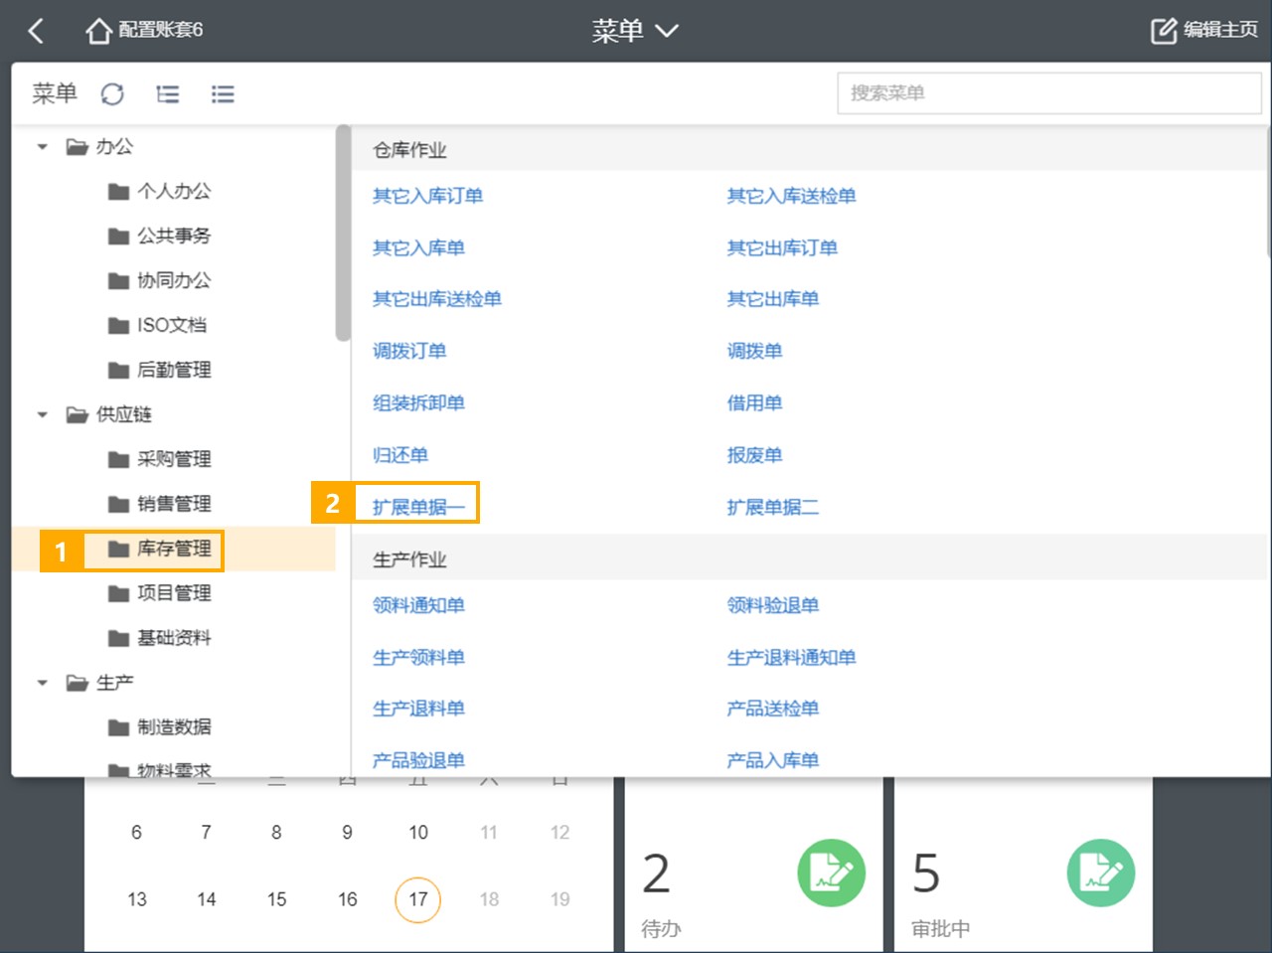Open the 调拨订单 link
The width and height of the screenshot is (1272, 953).
[409, 351]
